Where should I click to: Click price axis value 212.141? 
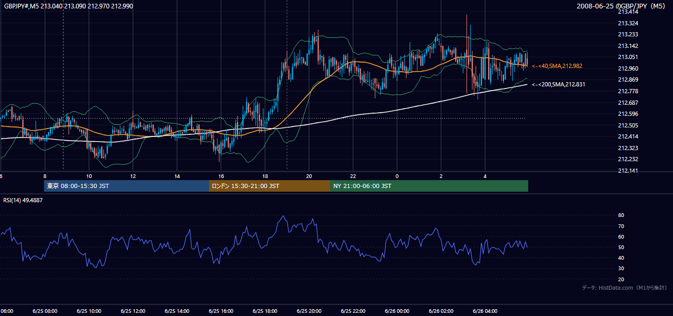point(628,171)
